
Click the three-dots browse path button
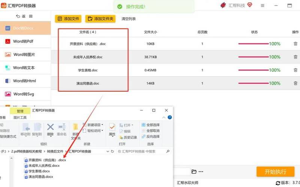tap(201, 172)
